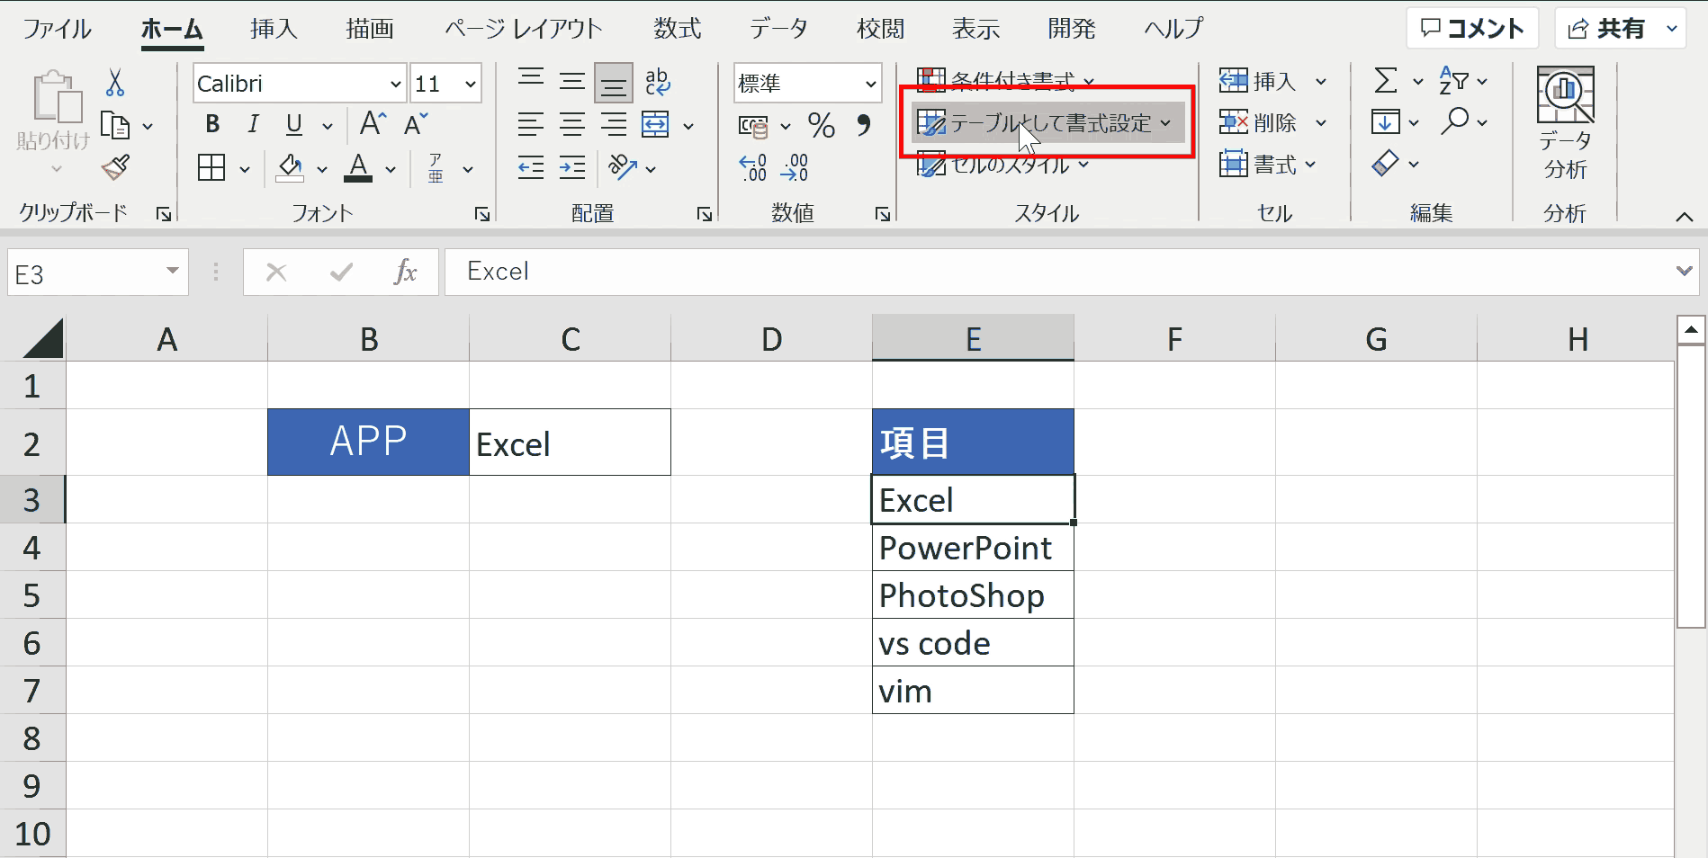Increase font size with the larger A icon

373,123
